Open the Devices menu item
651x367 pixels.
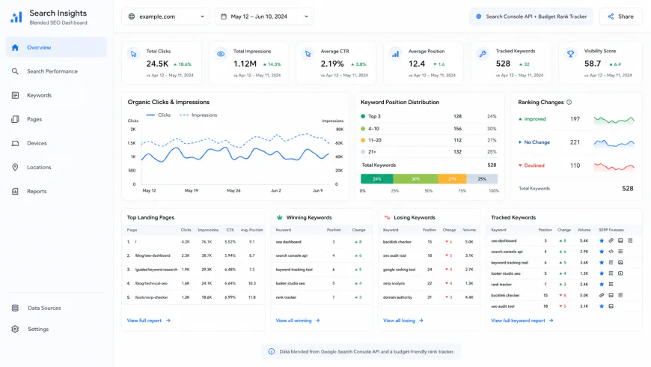[x=56, y=143]
